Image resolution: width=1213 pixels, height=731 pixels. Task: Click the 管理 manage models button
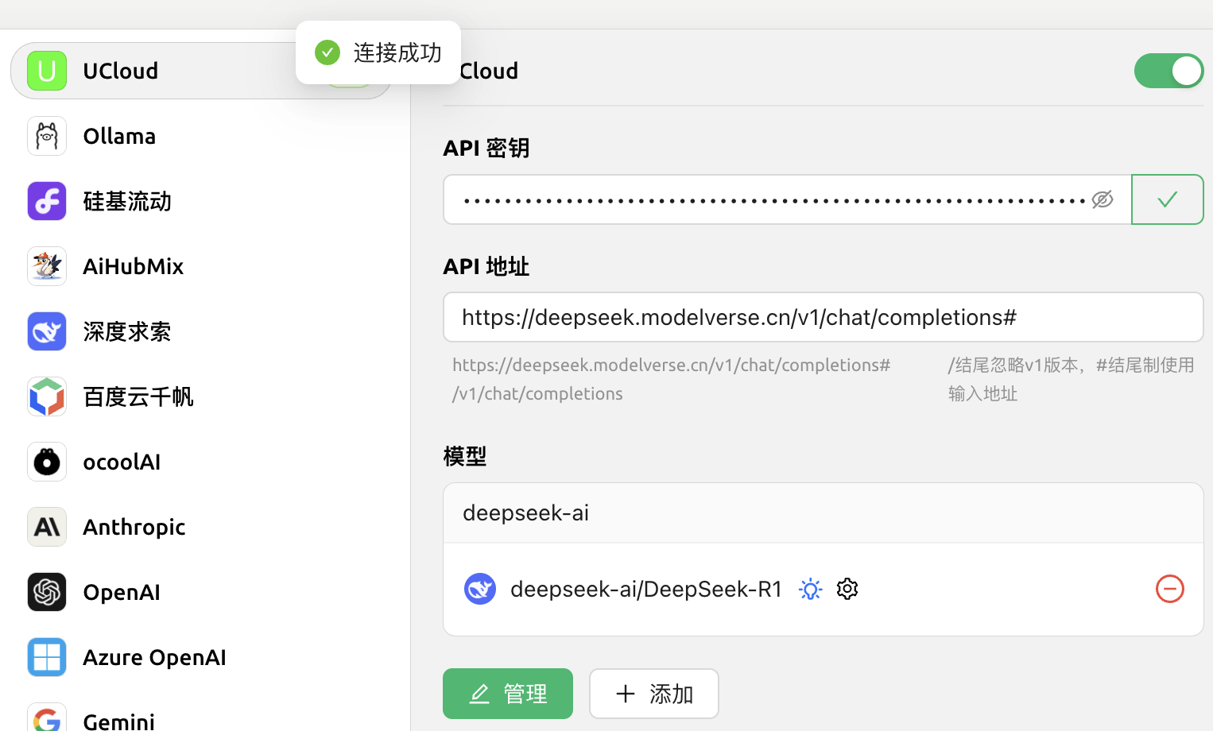coord(508,694)
